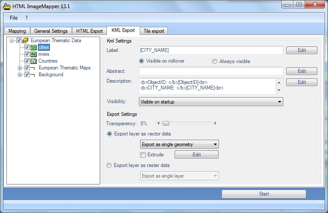The image size is (328, 213).
Task: Expand the European Thematic Maps node
Action: coord(20,68)
